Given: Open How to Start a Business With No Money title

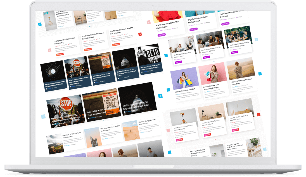Looking at the screenshot, I should pos(211,50).
